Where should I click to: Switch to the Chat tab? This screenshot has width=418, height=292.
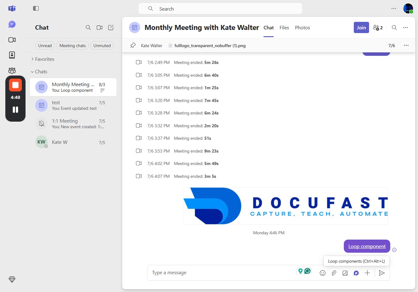tap(268, 27)
